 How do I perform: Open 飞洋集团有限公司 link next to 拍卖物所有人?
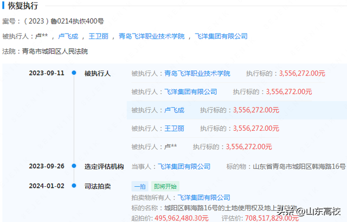[x=204, y=198]
